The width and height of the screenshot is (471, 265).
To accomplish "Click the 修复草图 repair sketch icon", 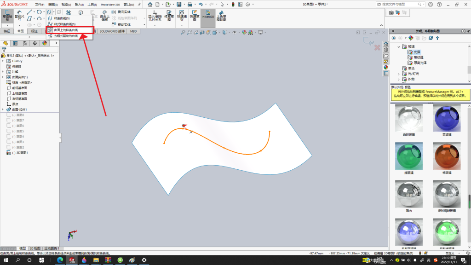I will coord(169,16).
